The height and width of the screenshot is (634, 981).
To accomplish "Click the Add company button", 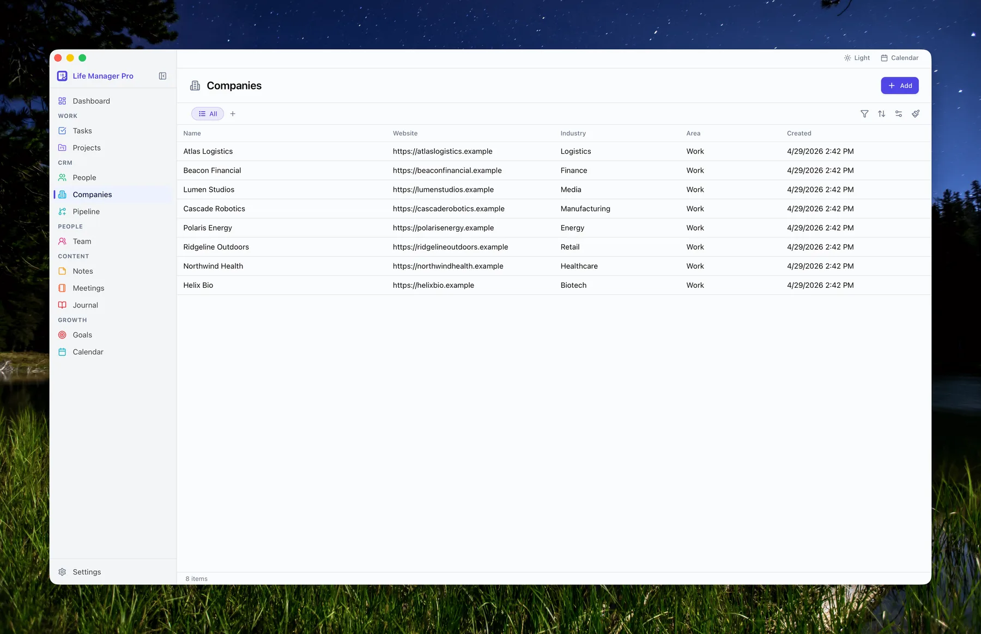I will (900, 86).
